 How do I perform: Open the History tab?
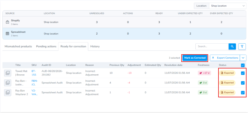pyautogui.click(x=95, y=46)
